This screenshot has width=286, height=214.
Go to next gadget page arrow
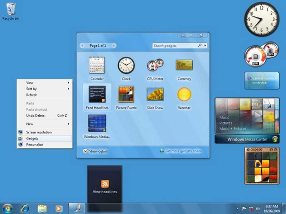[114, 46]
